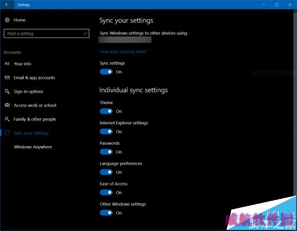Disable Ease of Access sync toggle
This screenshot has width=297, height=231.
106,192
